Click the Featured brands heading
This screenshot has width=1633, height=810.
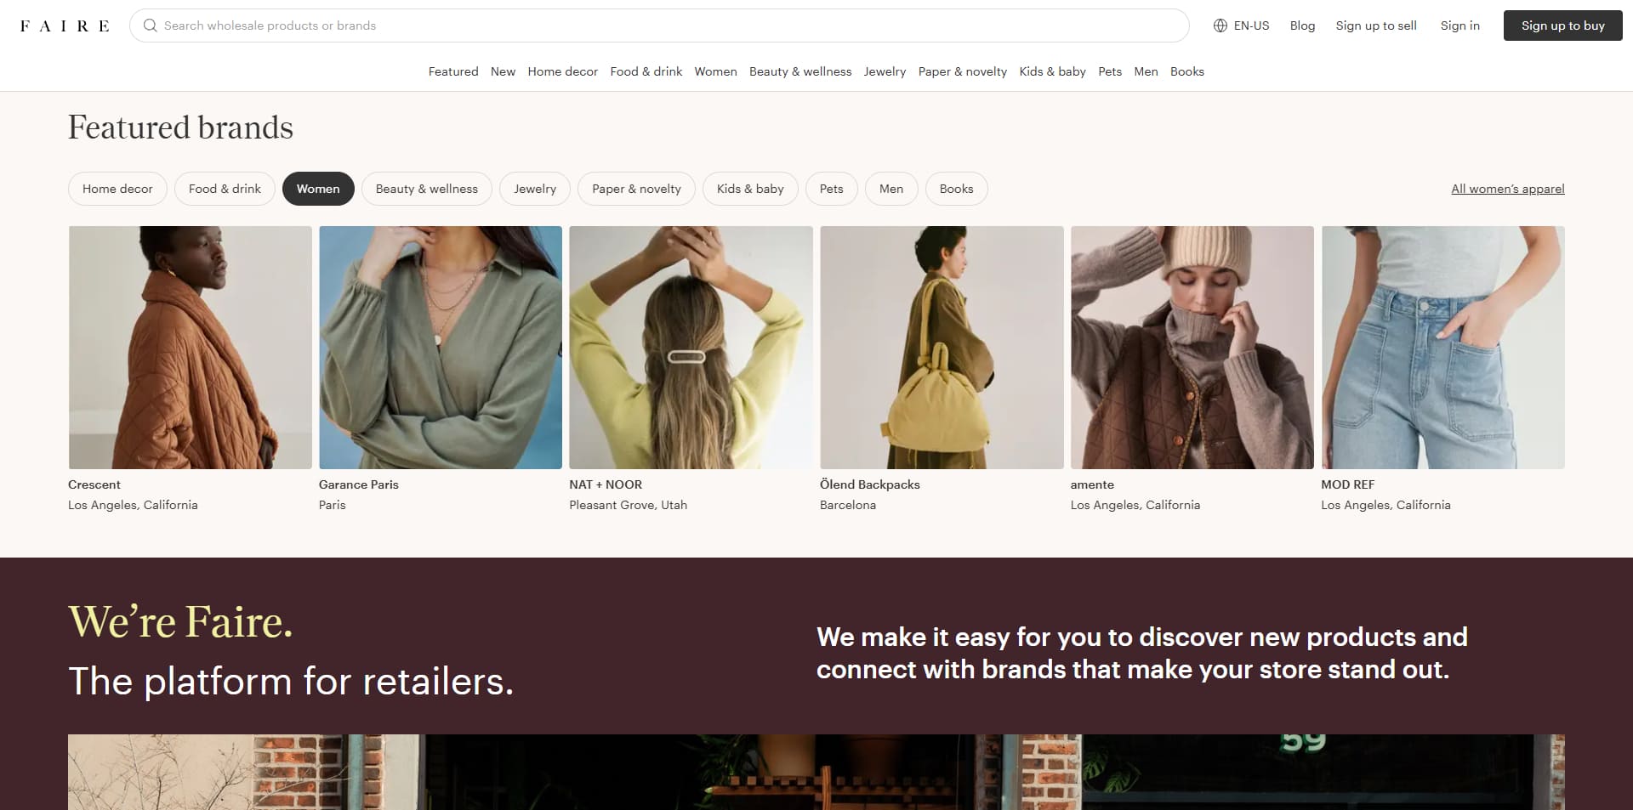180,127
